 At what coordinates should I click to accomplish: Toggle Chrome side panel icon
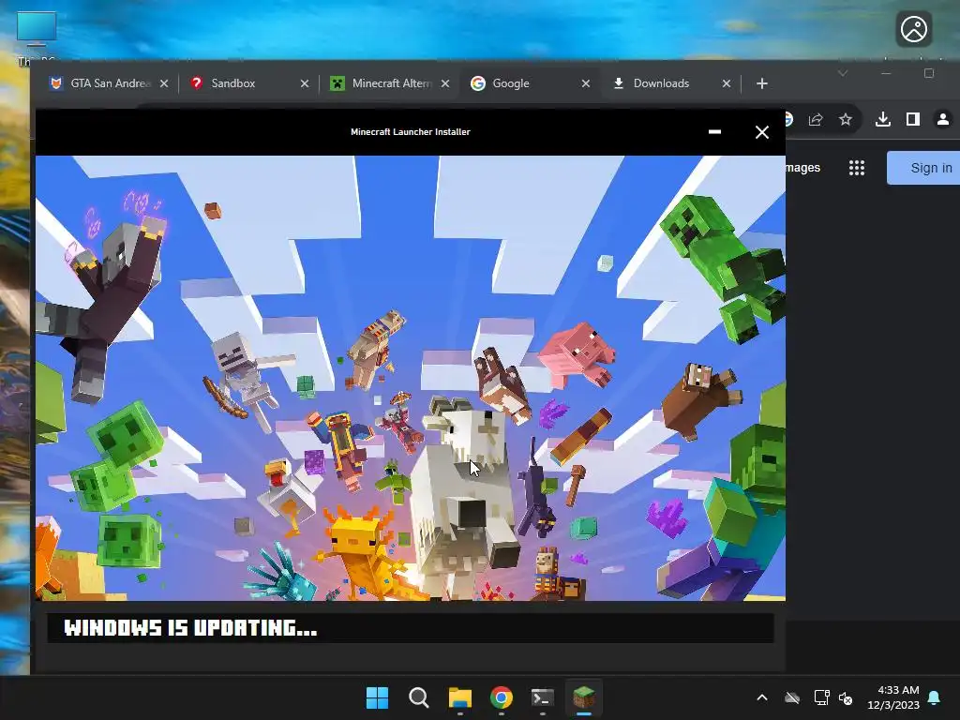tap(913, 119)
